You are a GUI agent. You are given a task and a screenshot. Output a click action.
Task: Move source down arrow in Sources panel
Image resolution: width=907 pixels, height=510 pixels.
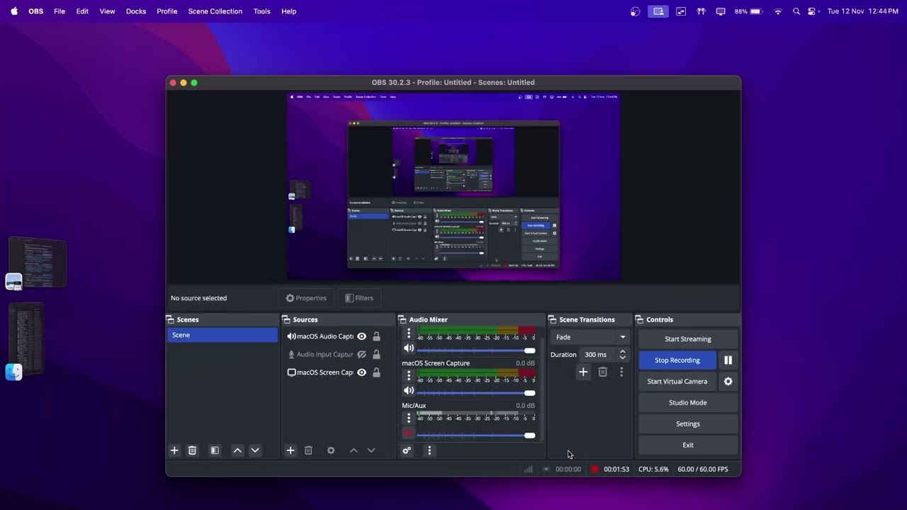pyautogui.click(x=371, y=450)
